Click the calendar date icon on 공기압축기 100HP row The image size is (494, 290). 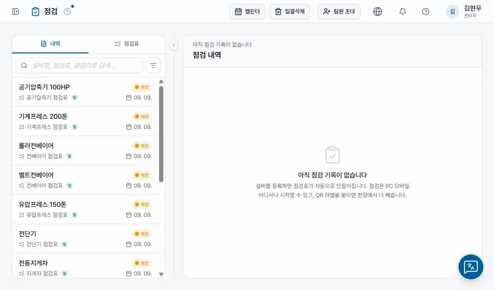click(128, 98)
